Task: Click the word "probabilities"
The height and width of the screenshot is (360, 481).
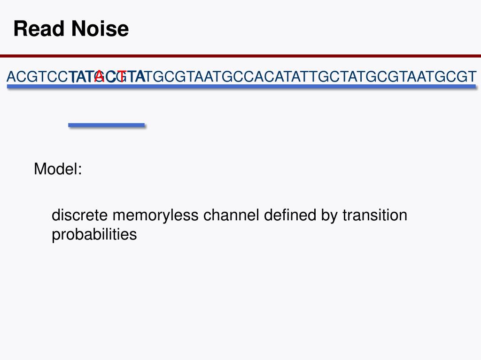Action: point(94,235)
